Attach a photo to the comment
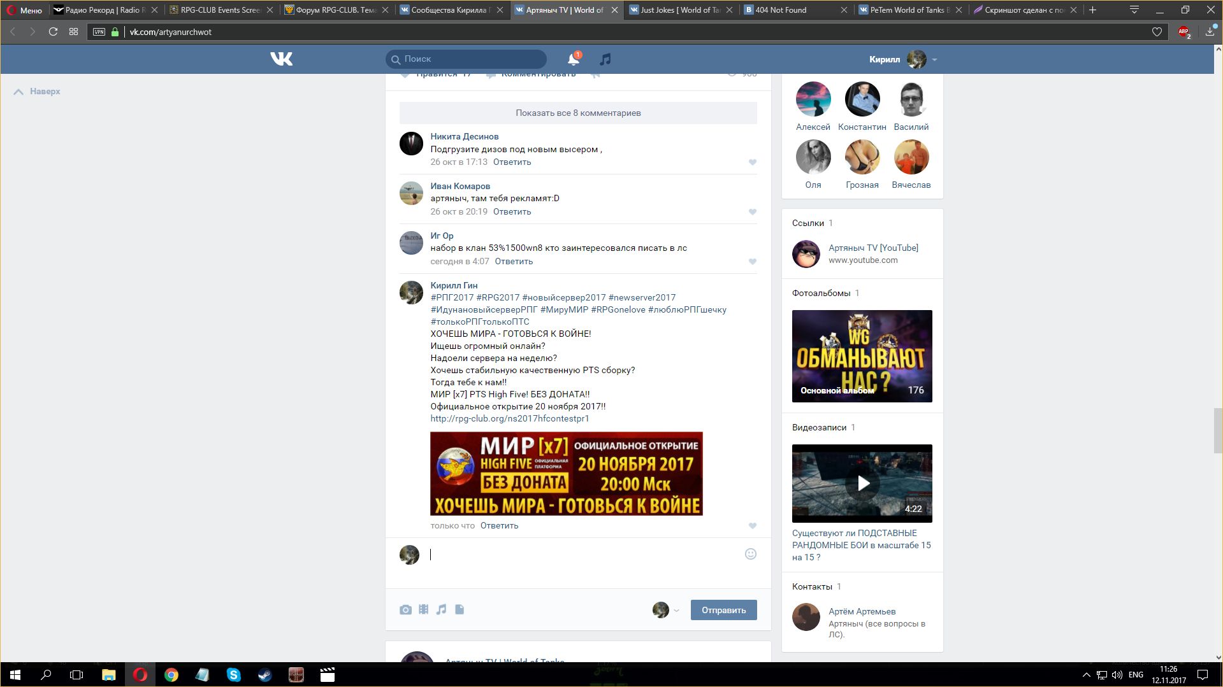The image size is (1223, 687). pyautogui.click(x=405, y=610)
